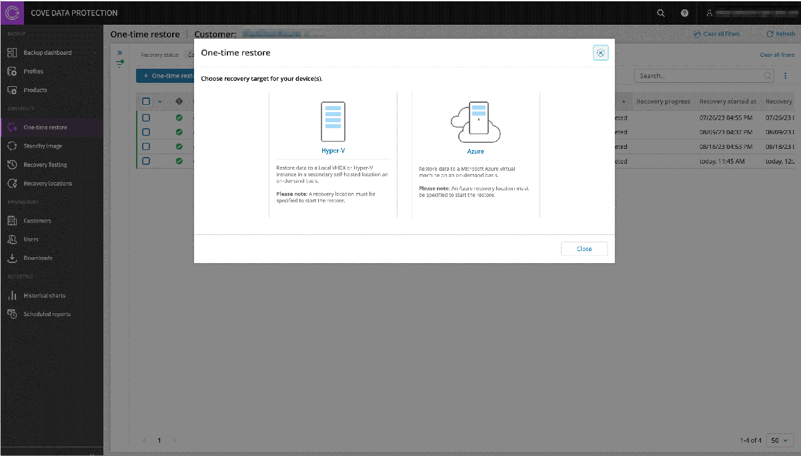Click Clear all filters in filter bar
The image size is (801, 456).
[x=777, y=55]
